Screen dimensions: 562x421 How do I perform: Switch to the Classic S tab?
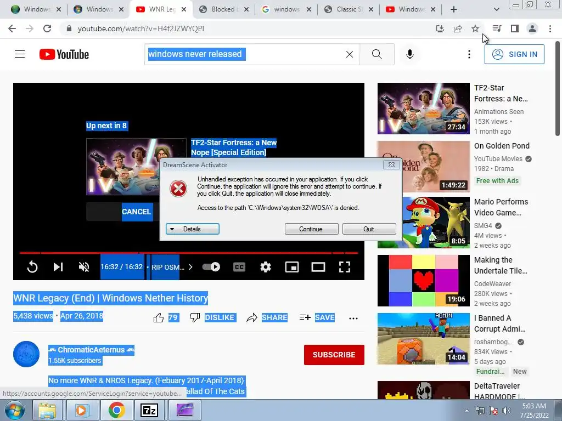[x=349, y=9]
